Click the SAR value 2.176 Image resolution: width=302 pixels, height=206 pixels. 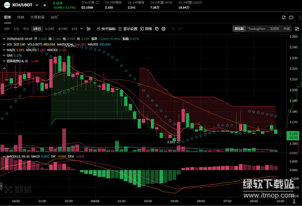(17, 56)
